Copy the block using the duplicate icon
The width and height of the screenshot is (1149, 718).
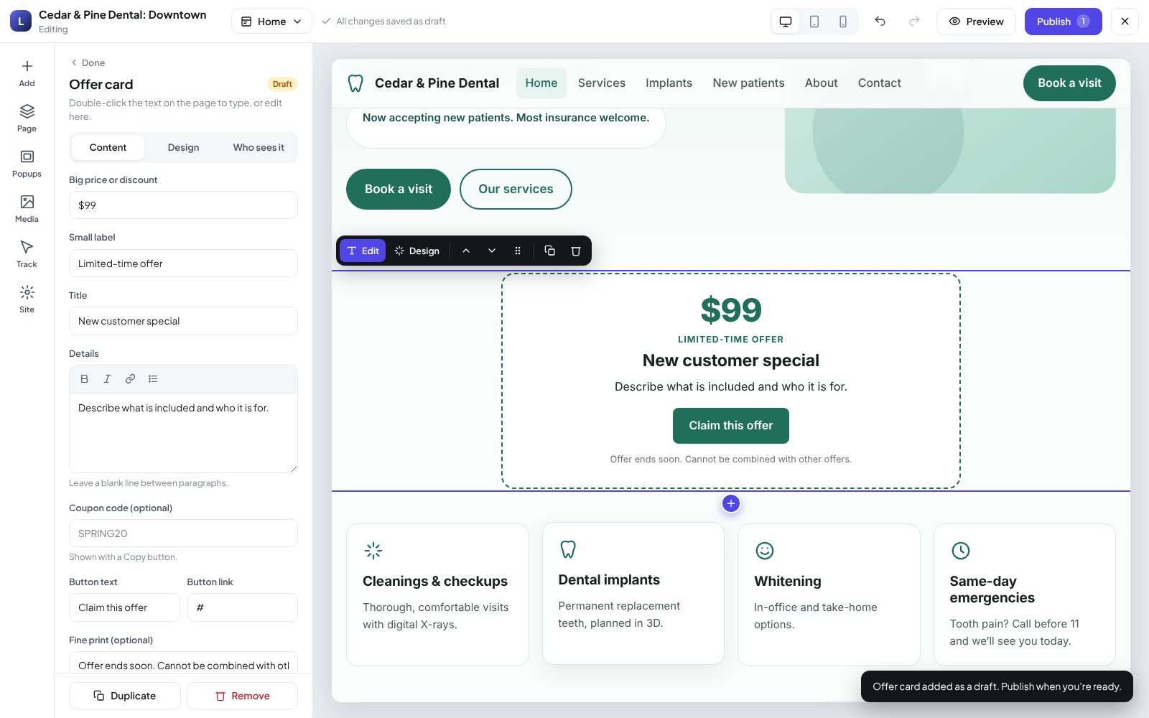(549, 251)
